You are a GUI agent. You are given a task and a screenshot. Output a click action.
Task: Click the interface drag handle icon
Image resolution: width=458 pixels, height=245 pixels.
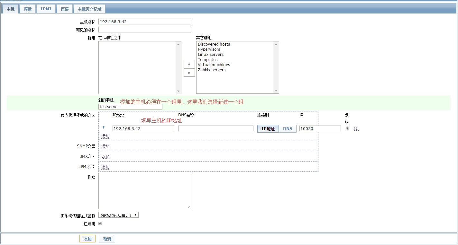[x=104, y=127]
